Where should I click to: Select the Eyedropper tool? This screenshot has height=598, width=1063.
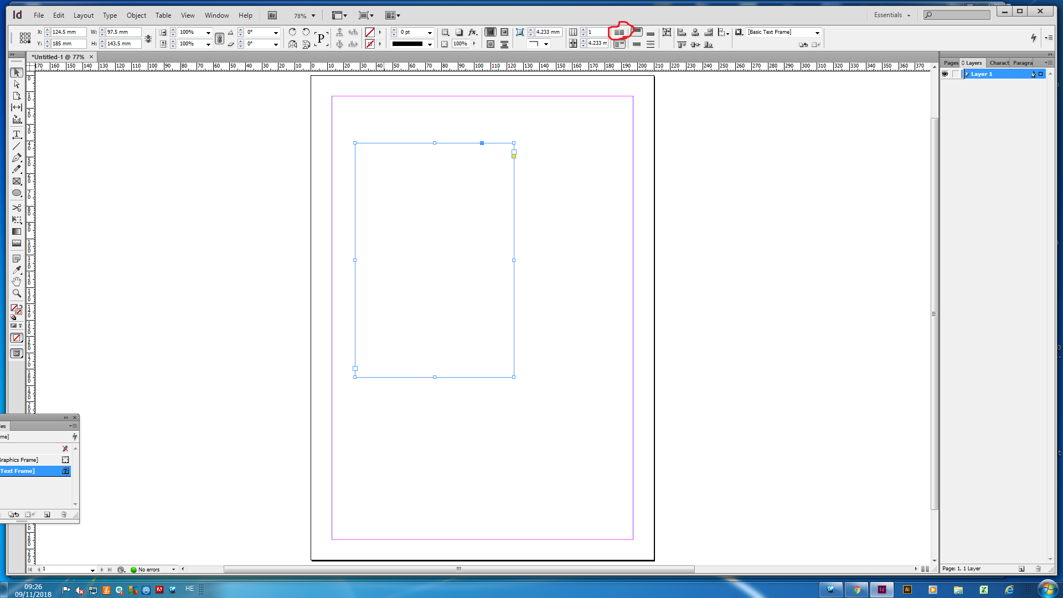(x=17, y=270)
